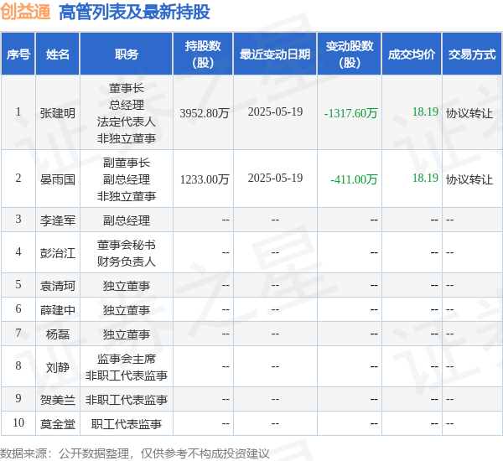Screen dimensions: 503x461
Task: Click the -411.00万 share change value
Action: (354, 179)
